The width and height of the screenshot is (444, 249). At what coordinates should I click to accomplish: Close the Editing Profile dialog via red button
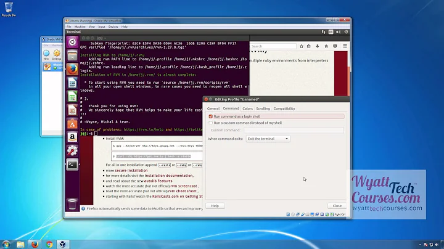pos(206,99)
